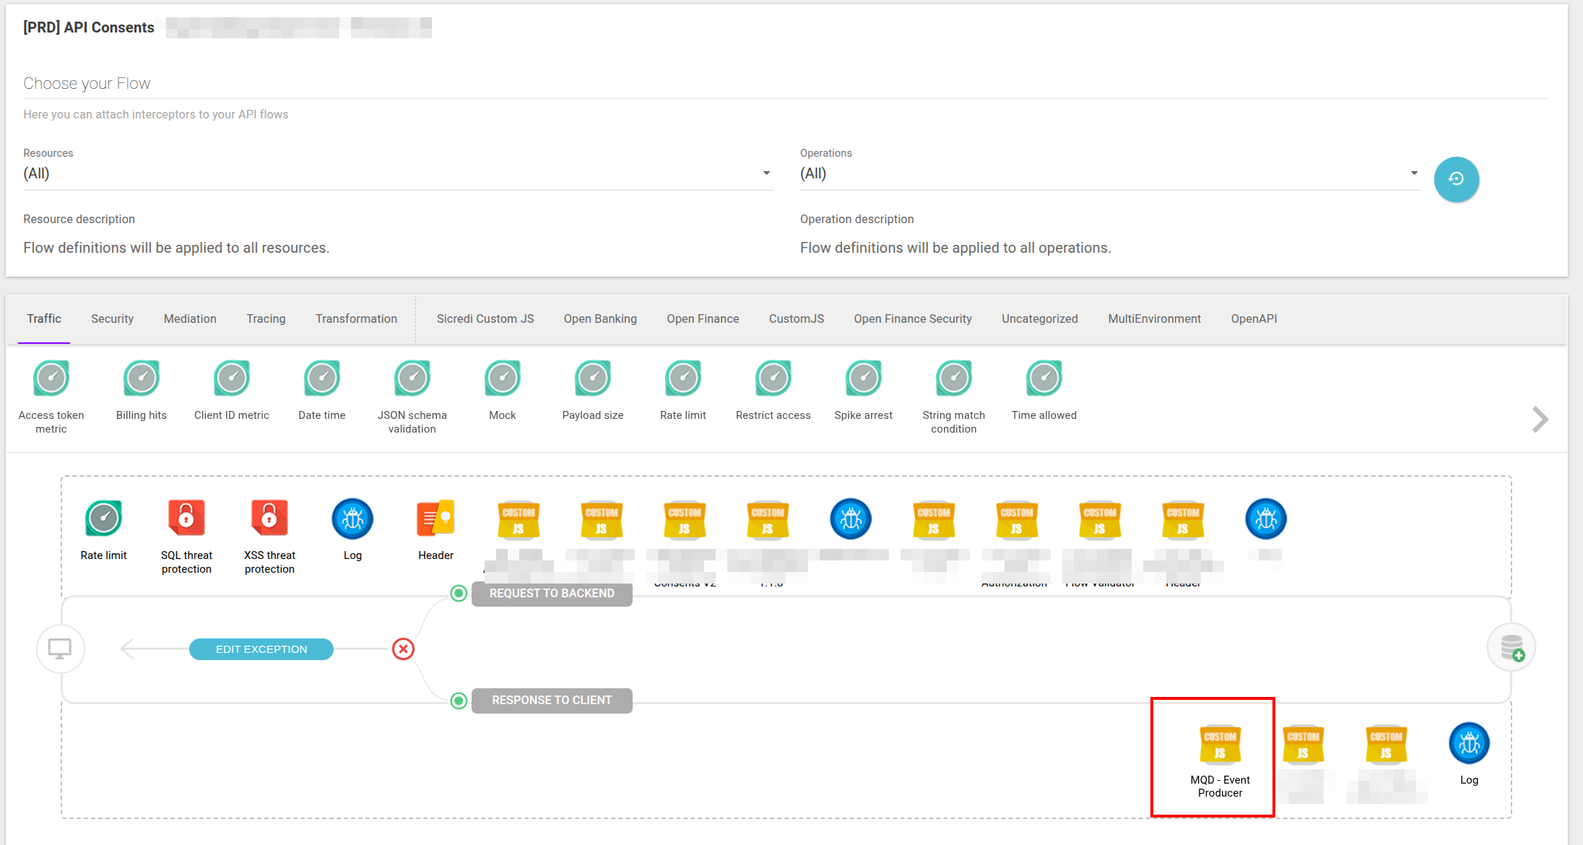The height and width of the screenshot is (845, 1583).
Task: Switch to the Security tab
Action: tap(112, 318)
